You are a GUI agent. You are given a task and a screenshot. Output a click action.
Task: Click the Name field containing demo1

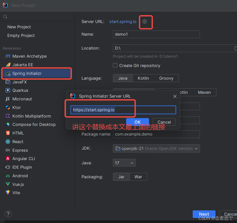tap(156, 34)
